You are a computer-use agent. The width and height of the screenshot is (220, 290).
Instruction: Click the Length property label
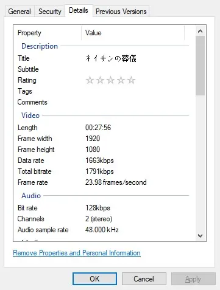click(27, 128)
